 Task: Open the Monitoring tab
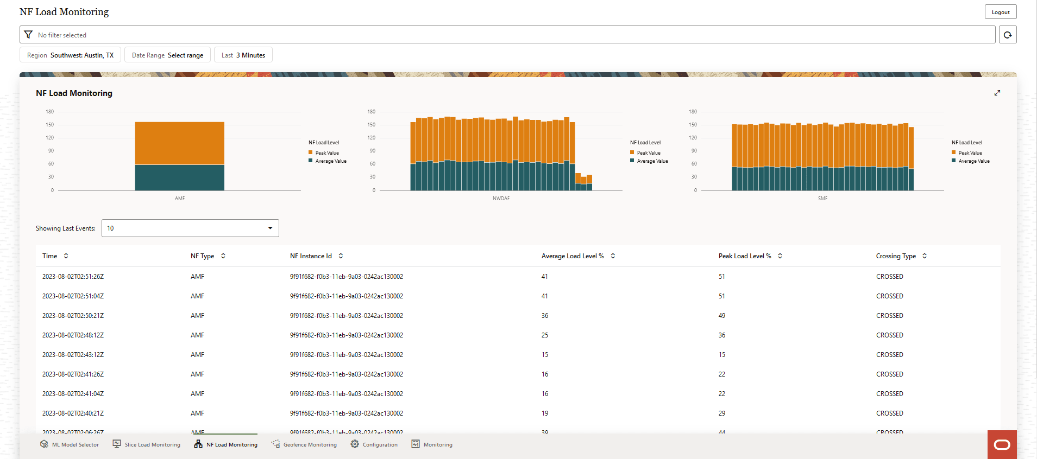coord(432,444)
